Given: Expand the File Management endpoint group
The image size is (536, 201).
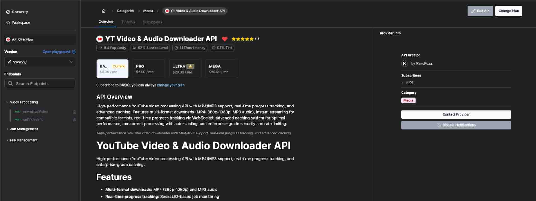Looking at the screenshot, I should tap(24, 140).
